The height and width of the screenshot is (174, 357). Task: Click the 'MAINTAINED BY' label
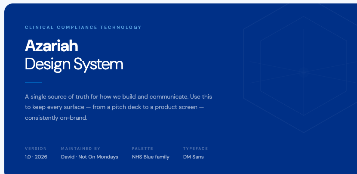80,149
